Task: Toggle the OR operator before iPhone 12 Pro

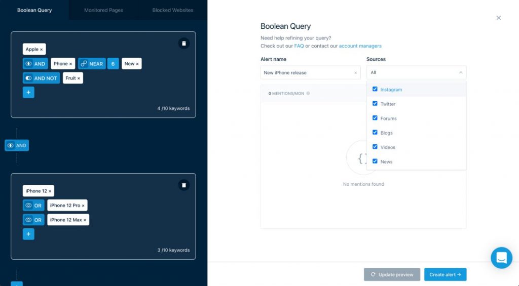Action: coord(33,206)
